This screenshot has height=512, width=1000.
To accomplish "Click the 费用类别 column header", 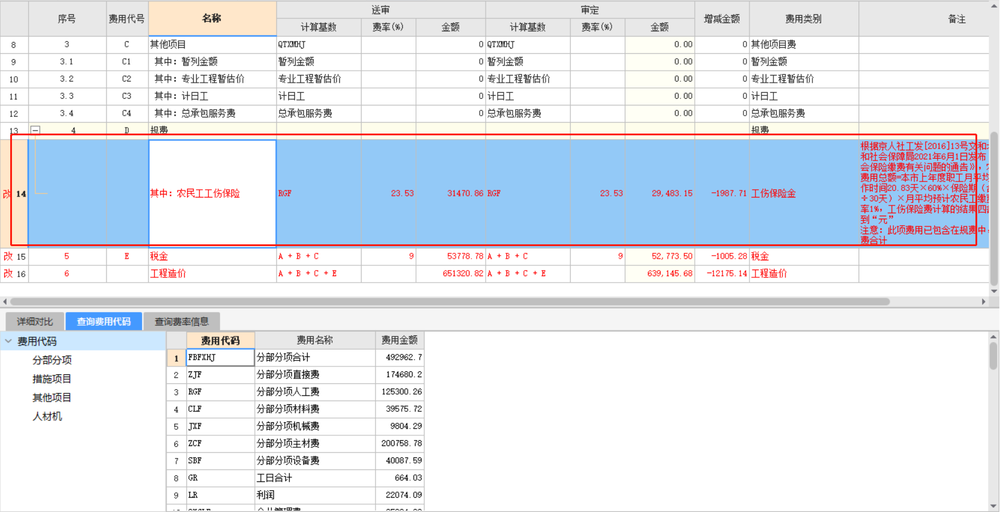I will pyautogui.click(x=804, y=19).
